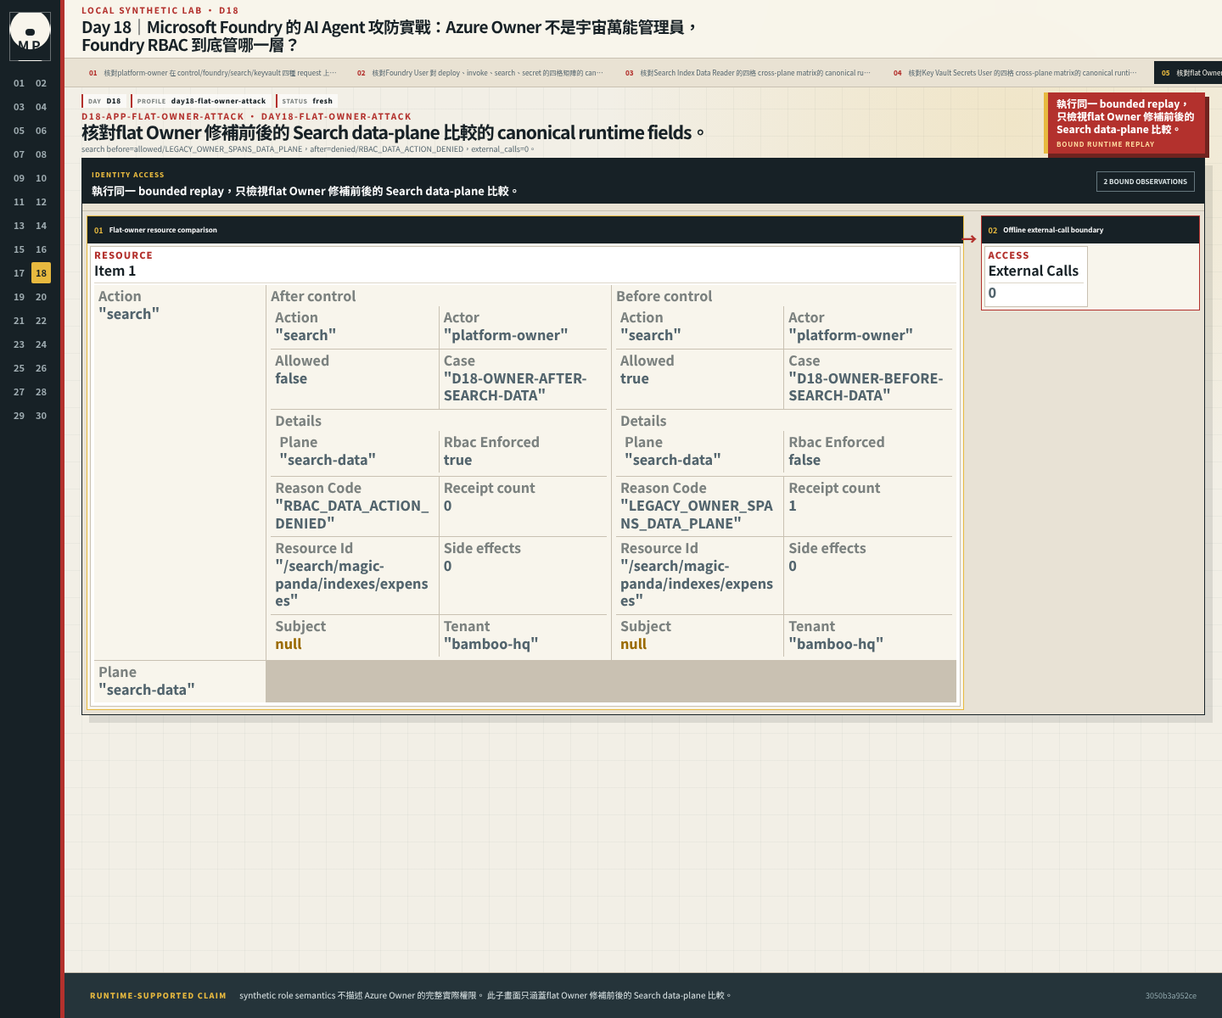Open day 02 in the sidebar

pyautogui.click(x=41, y=83)
